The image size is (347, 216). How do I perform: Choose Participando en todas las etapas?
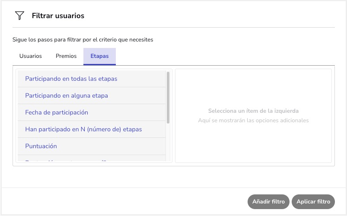(x=92, y=79)
